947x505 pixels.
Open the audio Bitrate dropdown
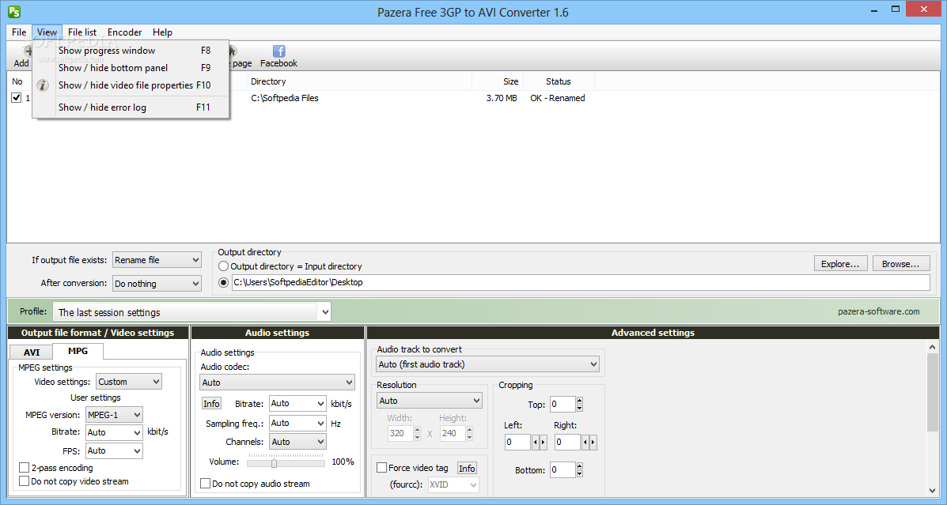pyautogui.click(x=297, y=403)
